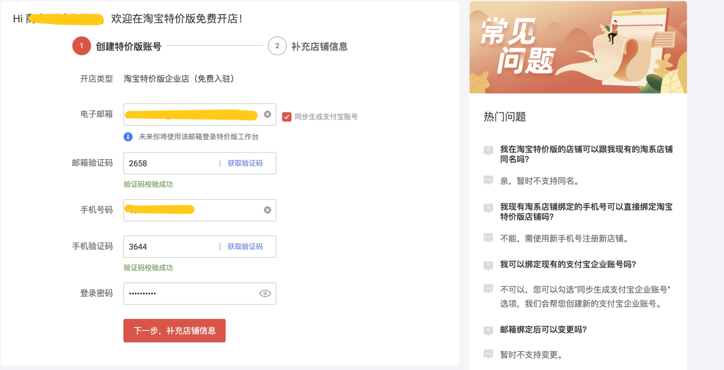The image size is (724, 370).
Task: Click the blue info icon under email
Action: (x=128, y=137)
